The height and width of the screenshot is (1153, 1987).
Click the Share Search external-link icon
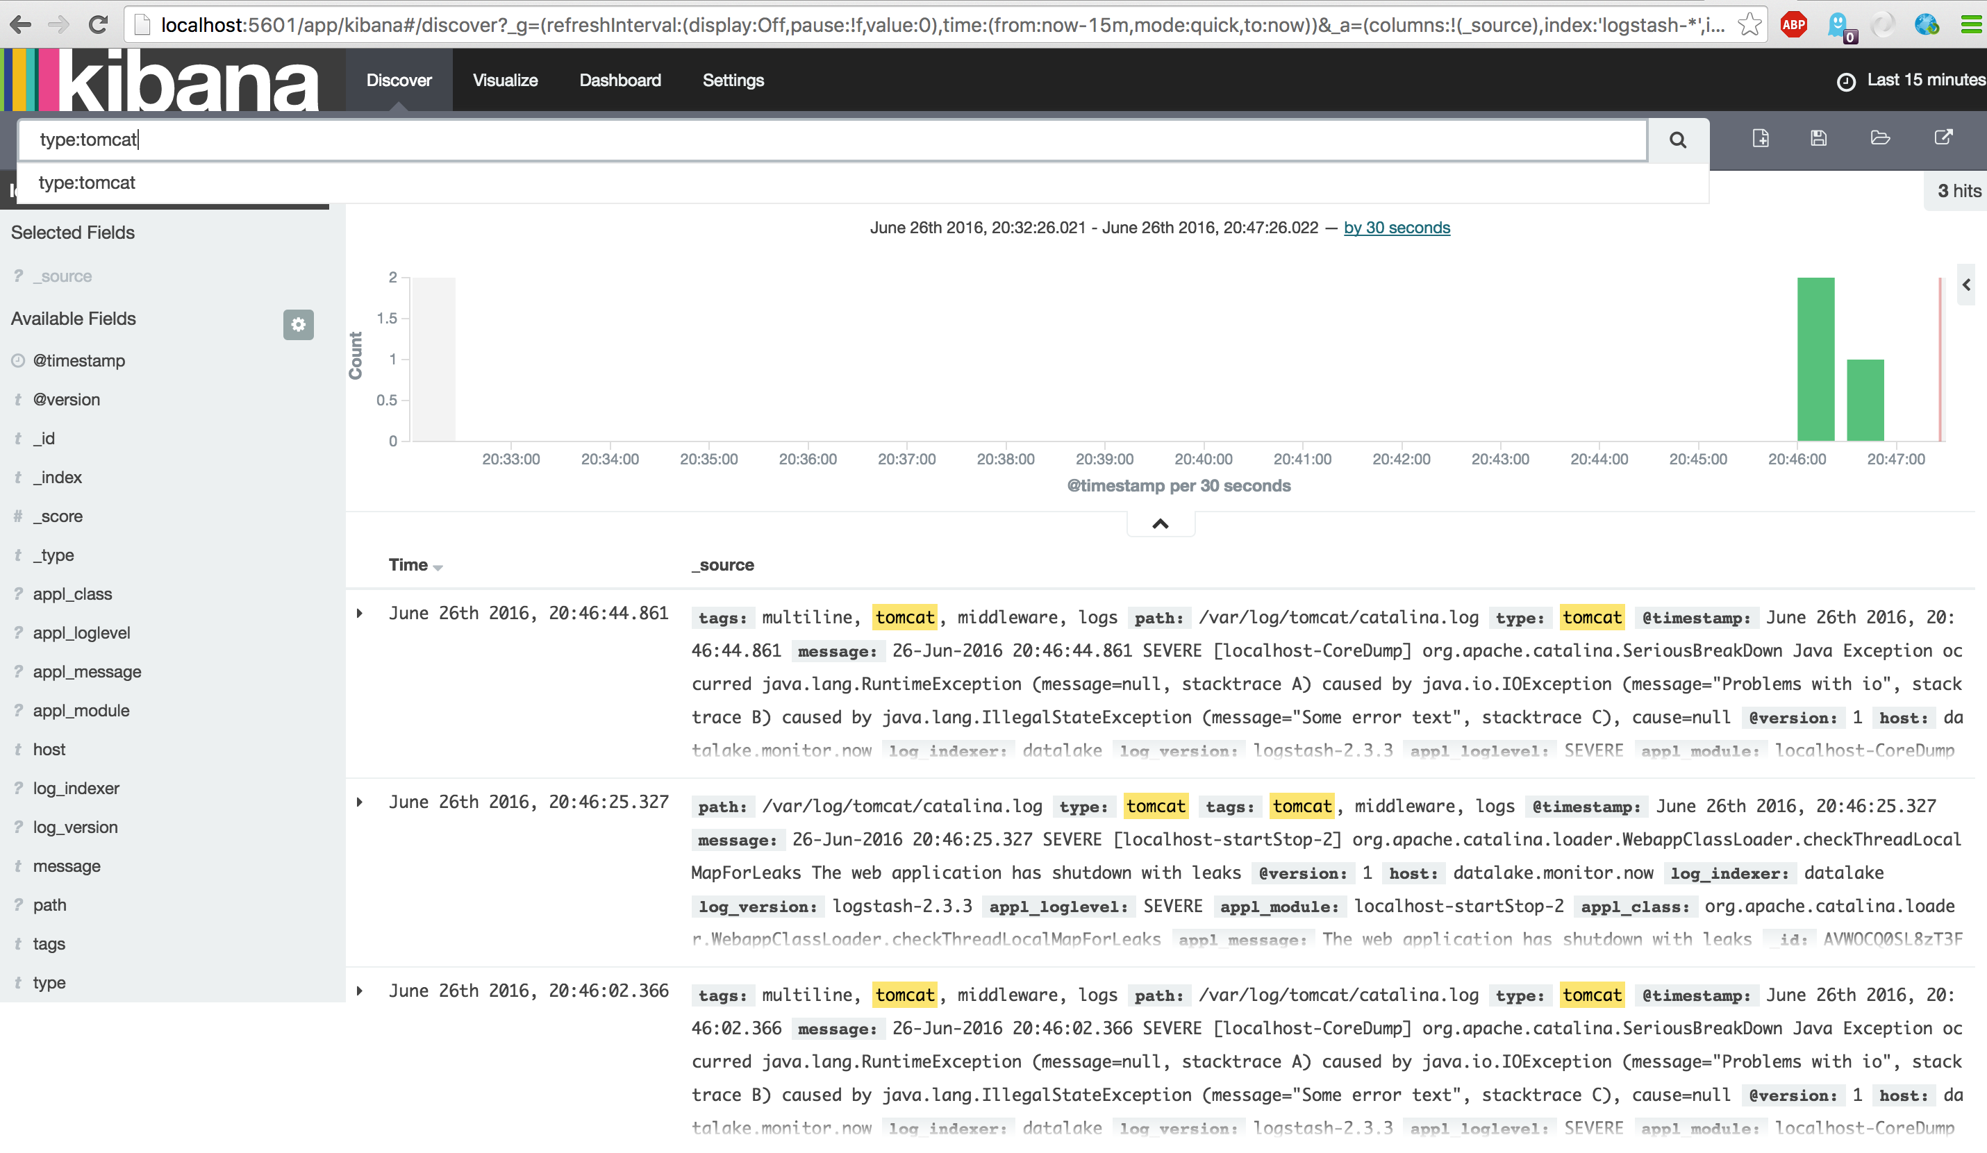pos(1943,138)
